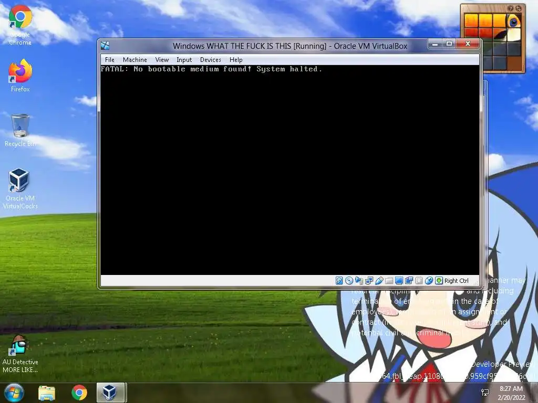The height and width of the screenshot is (403, 538).
Task: Click the white toucan beak puzzle tile
Action: point(514,35)
